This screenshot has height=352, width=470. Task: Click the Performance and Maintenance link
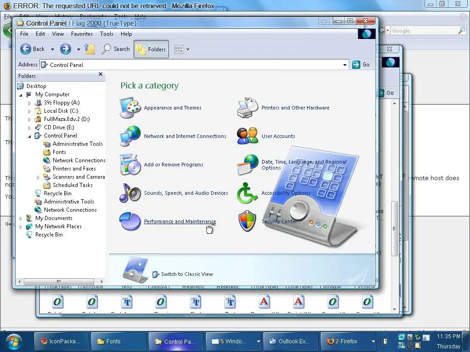[x=180, y=221]
